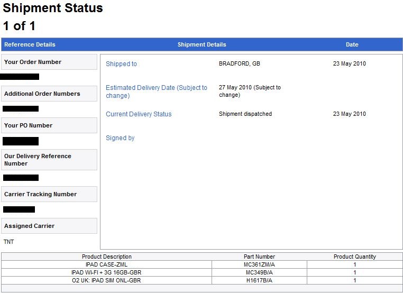
Task: Click the redacted value under Carrier Tracking Number
Action: click(19, 209)
